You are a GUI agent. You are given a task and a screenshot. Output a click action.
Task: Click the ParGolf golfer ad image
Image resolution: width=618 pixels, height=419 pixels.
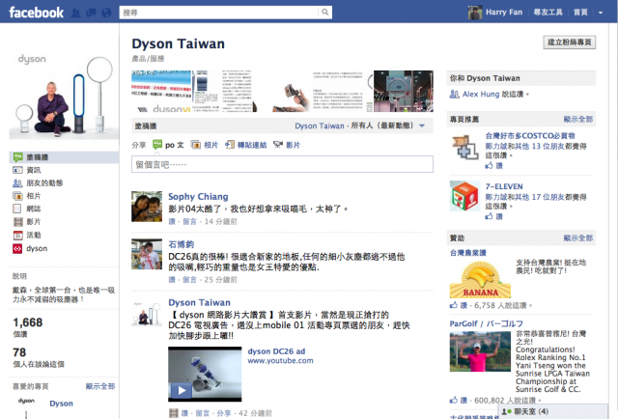(481, 351)
